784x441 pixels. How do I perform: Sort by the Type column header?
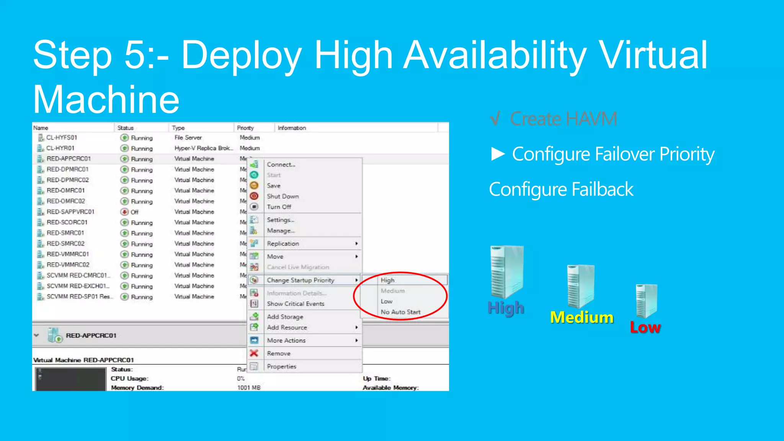[201, 127]
